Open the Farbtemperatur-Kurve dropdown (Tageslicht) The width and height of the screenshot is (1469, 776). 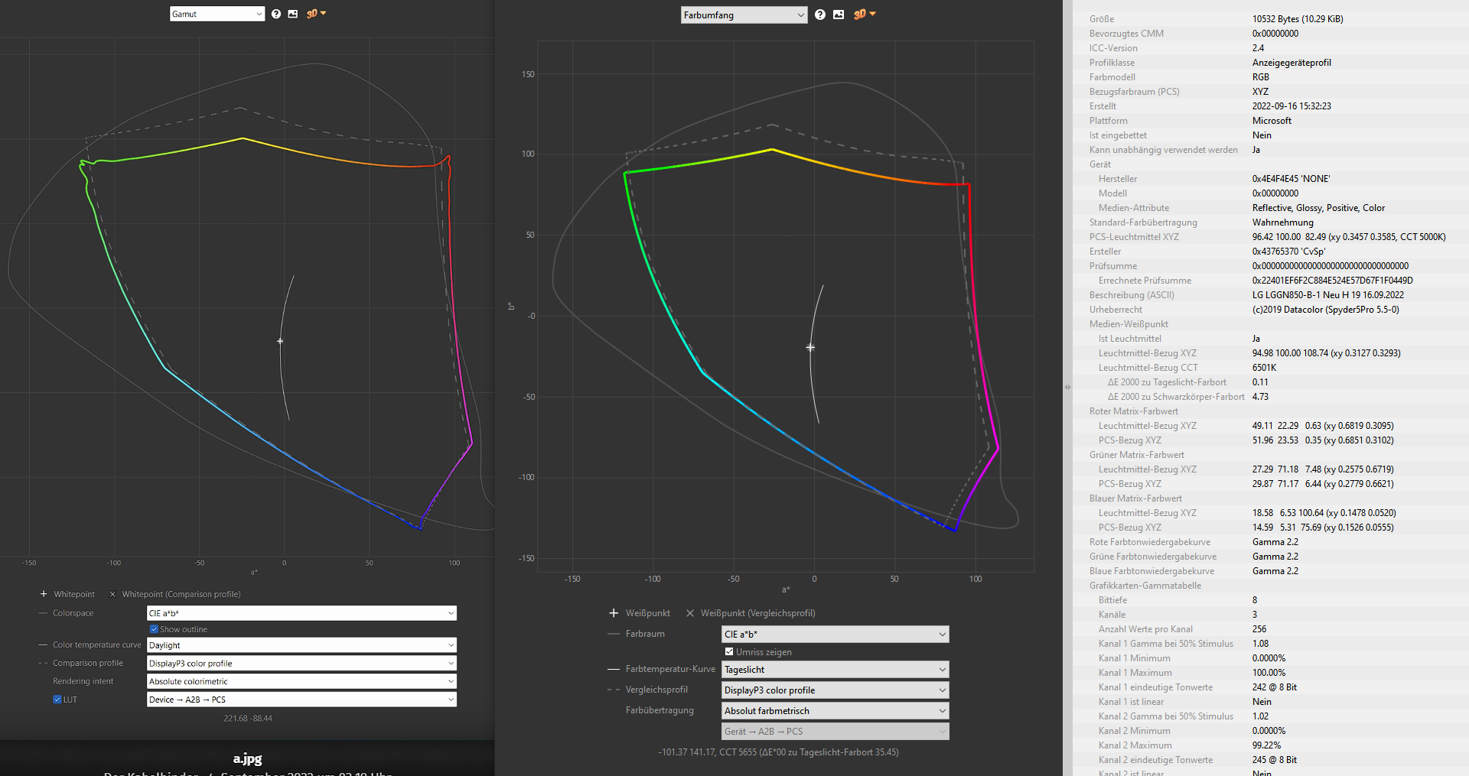click(x=835, y=670)
